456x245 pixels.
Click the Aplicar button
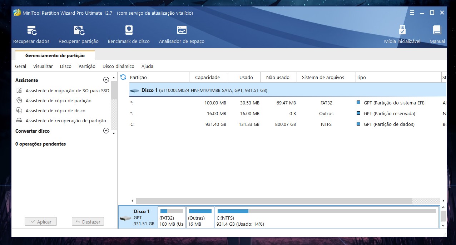click(x=41, y=222)
